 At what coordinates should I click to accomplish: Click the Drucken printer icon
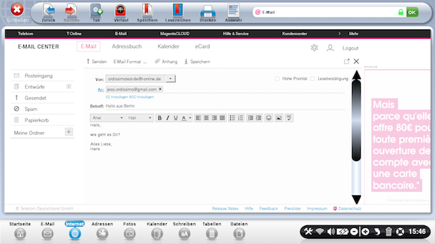(x=207, y=11)
